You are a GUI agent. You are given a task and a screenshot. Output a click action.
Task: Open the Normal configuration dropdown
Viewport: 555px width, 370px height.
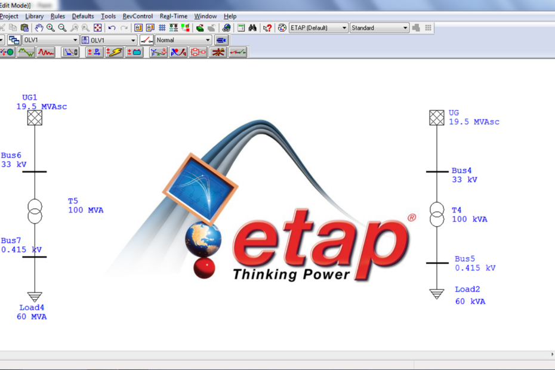point(183,41)
